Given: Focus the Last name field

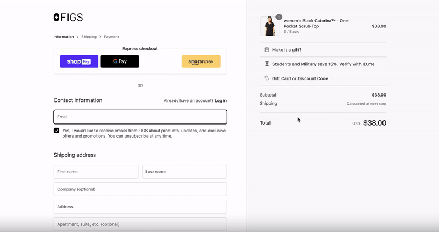Looking at the screenshot, I should 184,172.
